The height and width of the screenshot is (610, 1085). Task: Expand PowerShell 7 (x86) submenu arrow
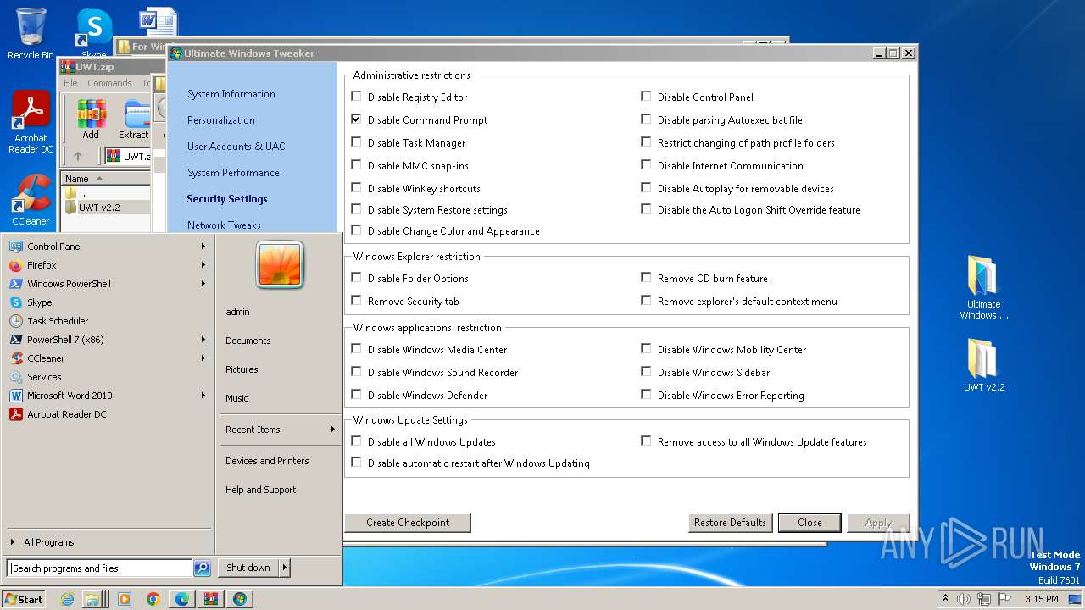click(203, 340)
